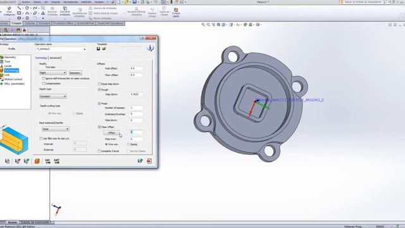Click the Save template disk icon
The image size is (405, 228).
click(x=99, y=49)
